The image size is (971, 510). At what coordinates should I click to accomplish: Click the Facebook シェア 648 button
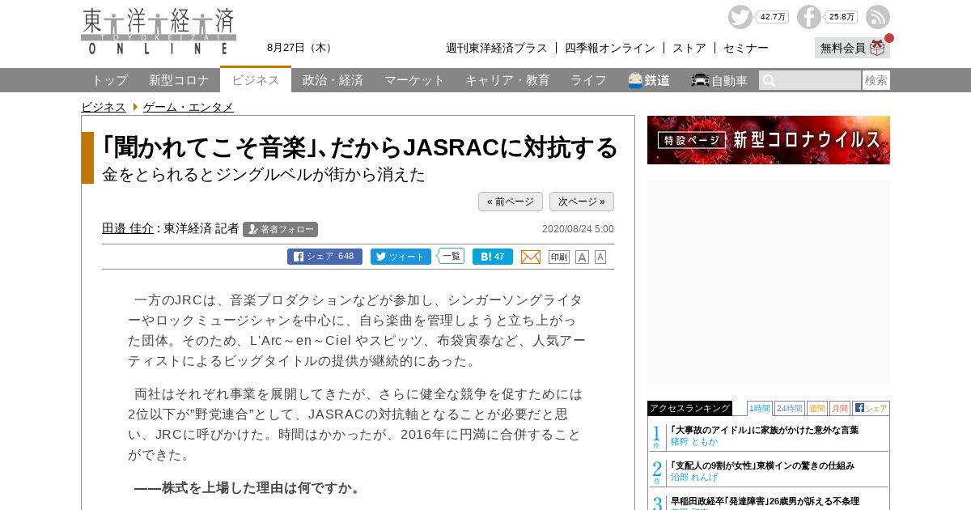click(x=324, y=257)
